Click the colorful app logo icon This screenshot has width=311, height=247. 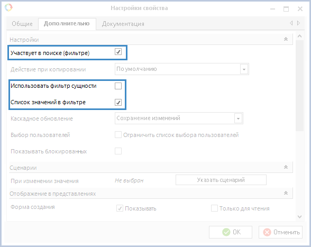[x=8, y=7]
